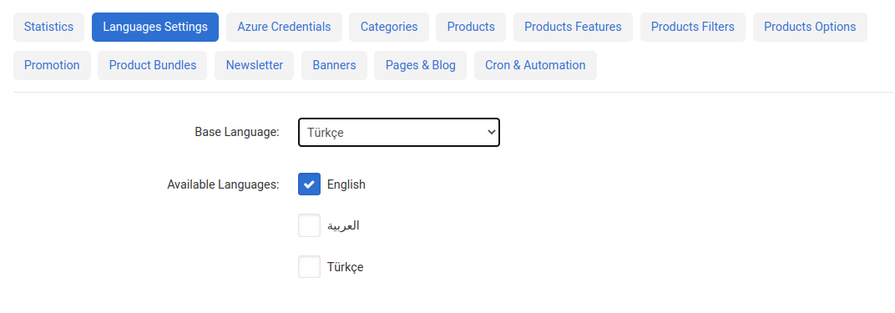Image resolution: width=895 pixels, height=313 pixels.
Task: Expand the Base Language dropdown
Action: 399,132
